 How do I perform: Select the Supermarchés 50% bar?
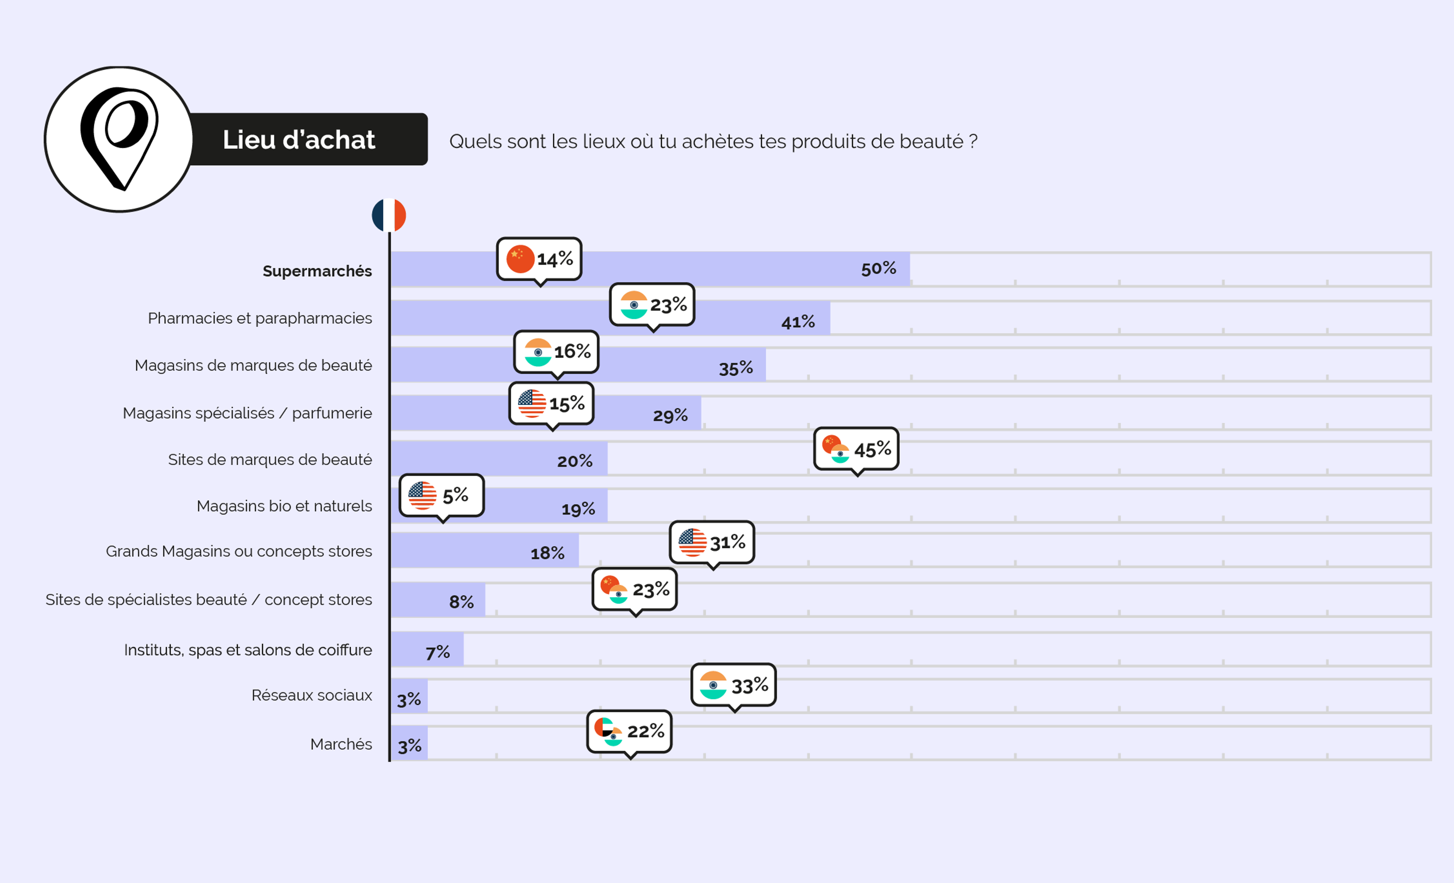pyautogui.click(x=650, y=269)
